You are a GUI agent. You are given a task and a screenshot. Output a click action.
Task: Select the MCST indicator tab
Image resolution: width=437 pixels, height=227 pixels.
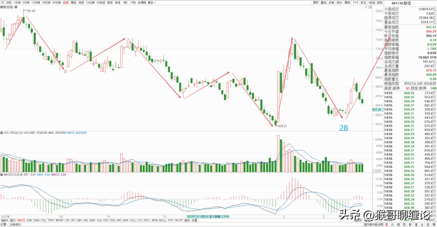click(x=179, y=220)
